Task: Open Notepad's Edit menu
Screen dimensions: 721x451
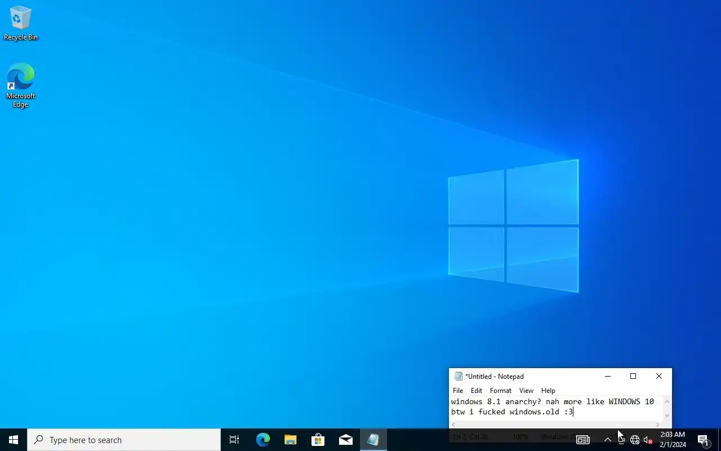Action: coord(477,390)
